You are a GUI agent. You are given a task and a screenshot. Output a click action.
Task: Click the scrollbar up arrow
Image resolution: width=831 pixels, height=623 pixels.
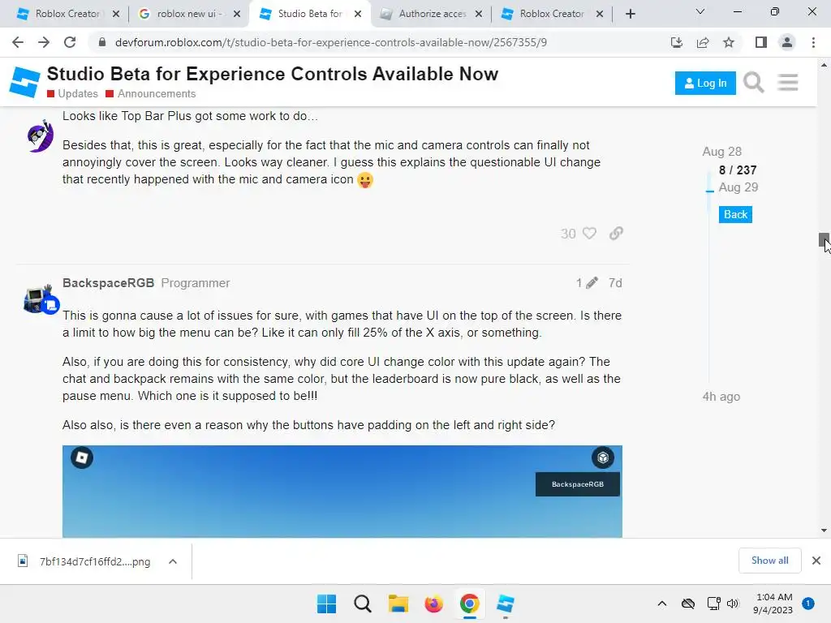pyautogui.click(x=824, y=65)
